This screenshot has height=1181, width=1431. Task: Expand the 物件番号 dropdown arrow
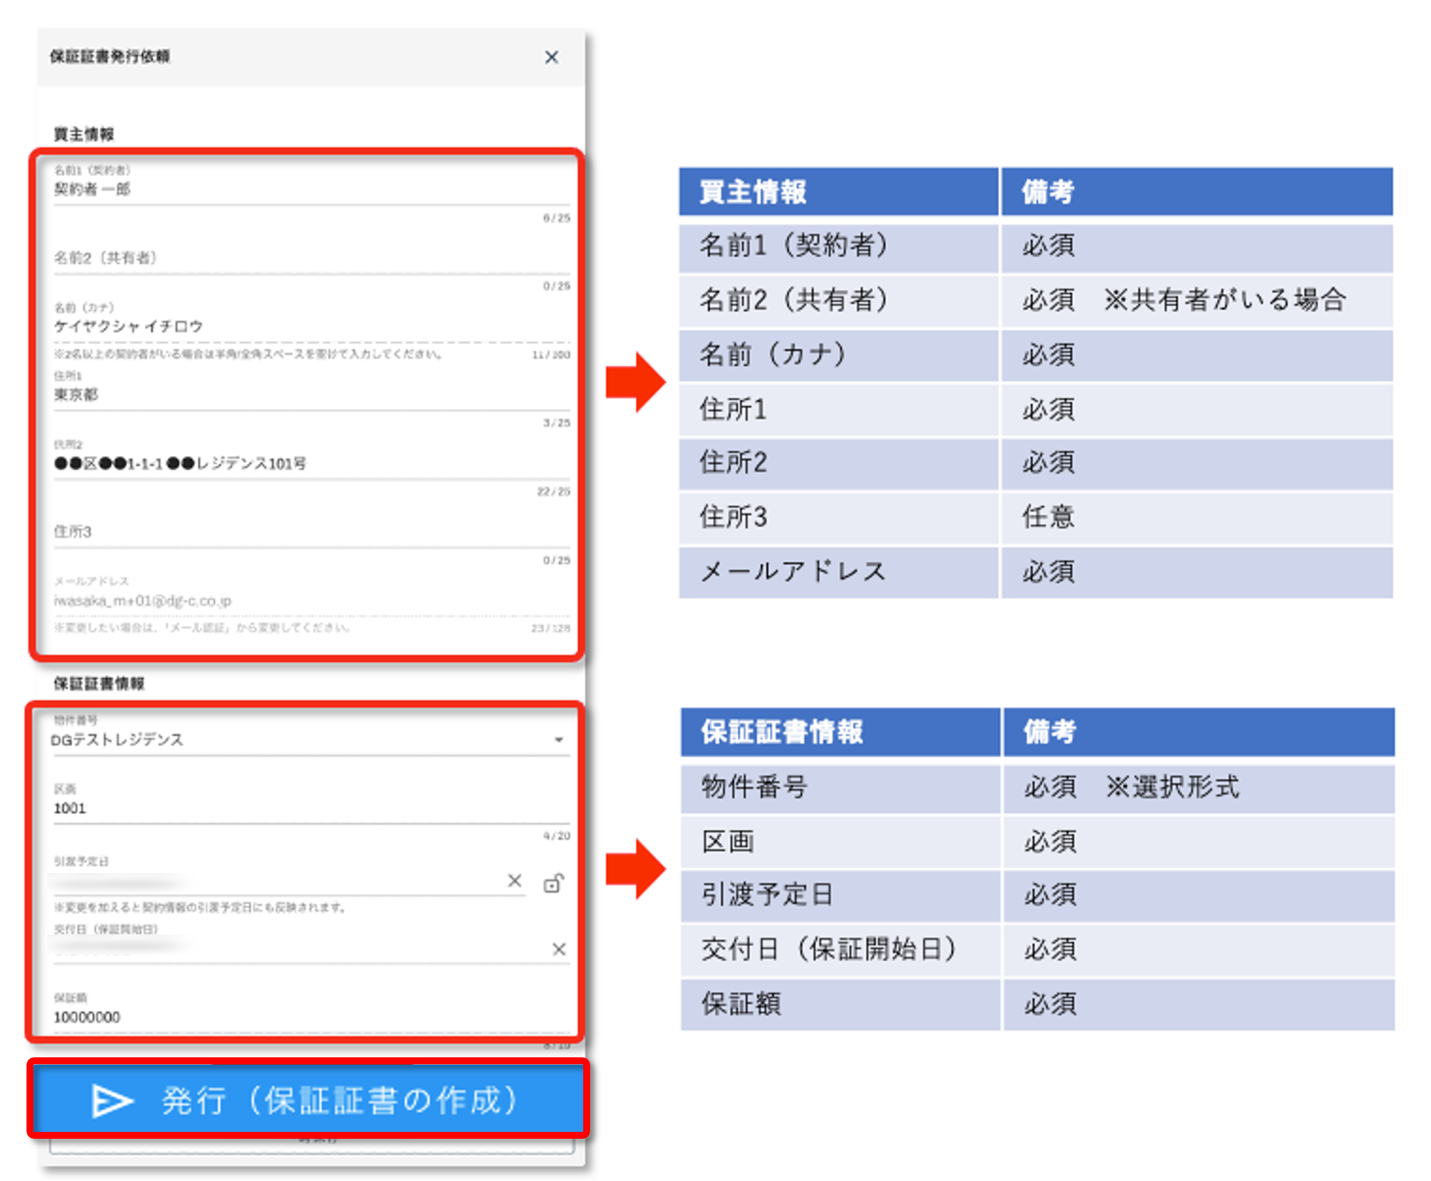pyautogui.click(x=559, y=740)
